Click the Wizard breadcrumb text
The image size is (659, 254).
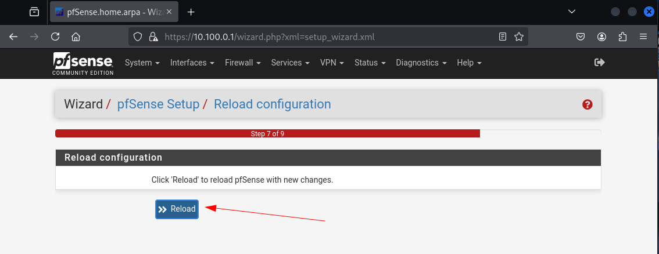pos(83,104)
